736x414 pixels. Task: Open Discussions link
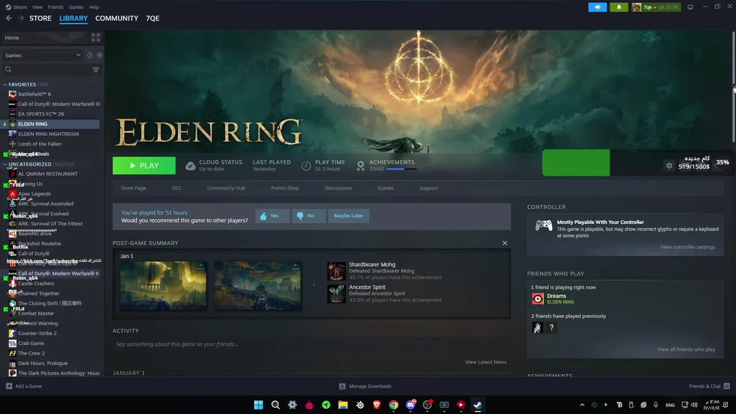tap(338, 188)
